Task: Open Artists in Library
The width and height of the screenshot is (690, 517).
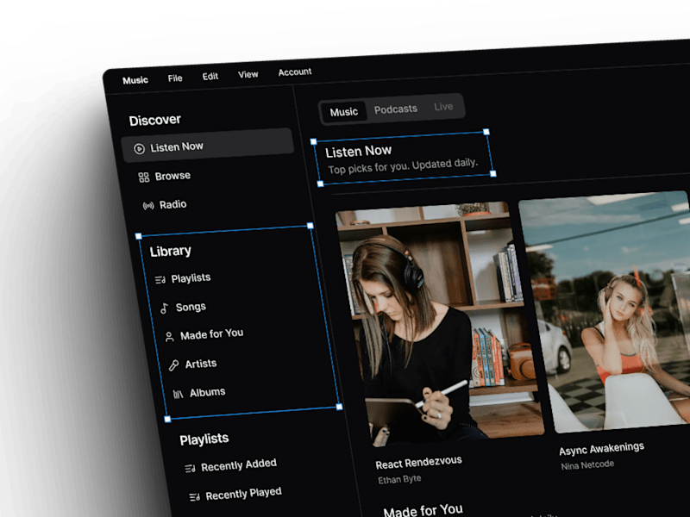Action: 201,364
